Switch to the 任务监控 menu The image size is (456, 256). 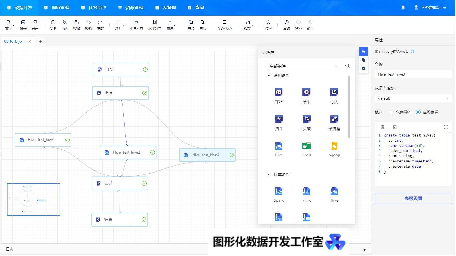pos(94,8)
